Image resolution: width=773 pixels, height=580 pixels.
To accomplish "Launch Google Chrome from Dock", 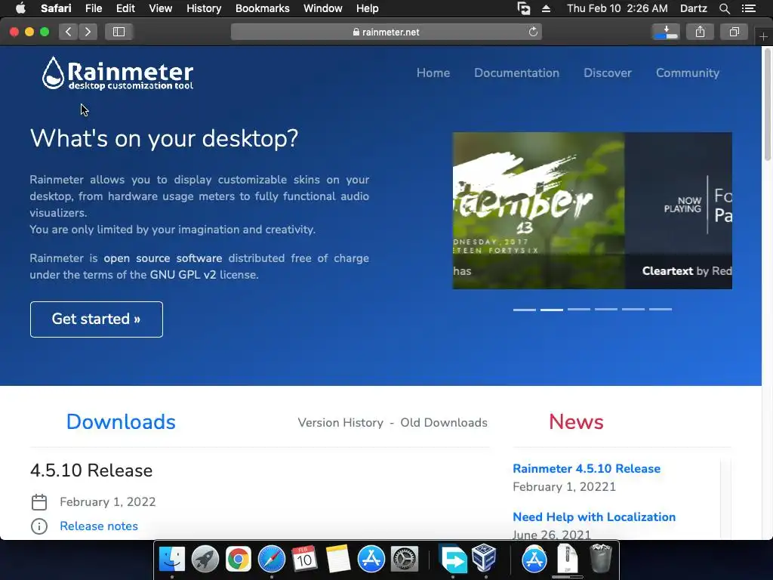I will coord(238,559).
